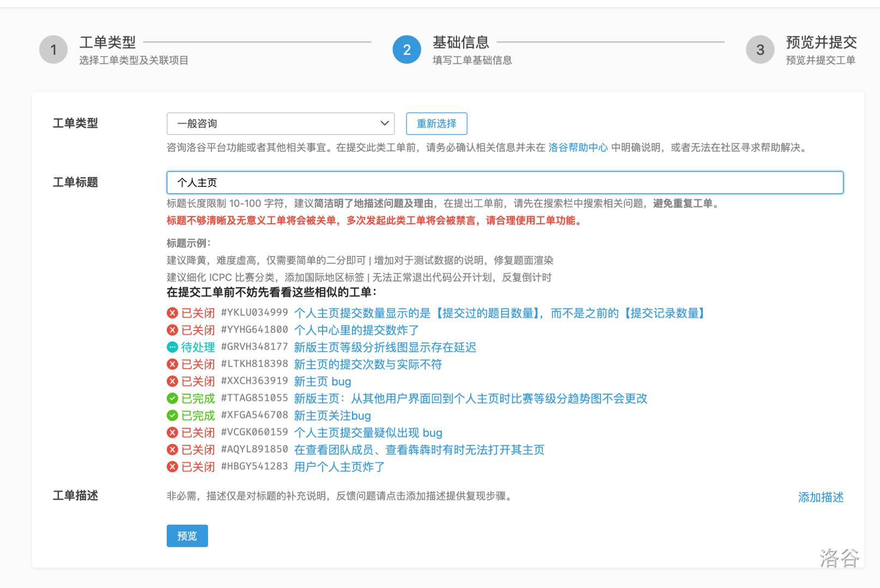This screenshot has height=588, width=880.
Task: Focus the 工单标题 input field
Action: (505, 183)
